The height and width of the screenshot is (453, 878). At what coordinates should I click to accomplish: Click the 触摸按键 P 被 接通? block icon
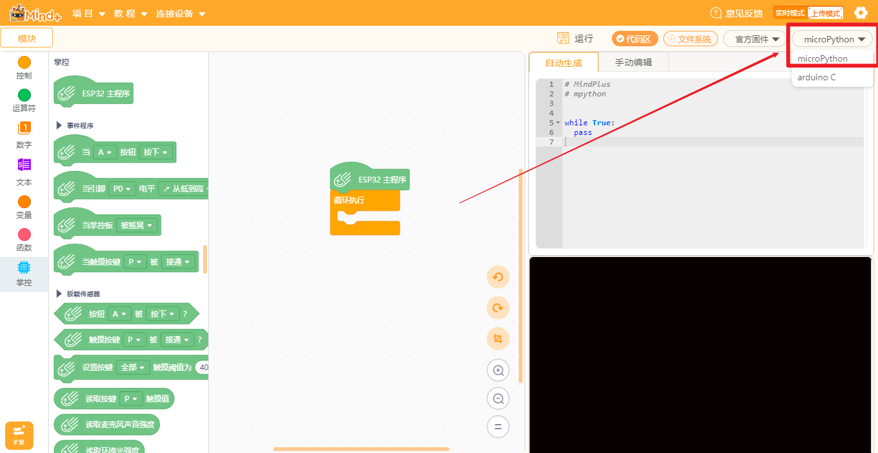click(73, 339)
